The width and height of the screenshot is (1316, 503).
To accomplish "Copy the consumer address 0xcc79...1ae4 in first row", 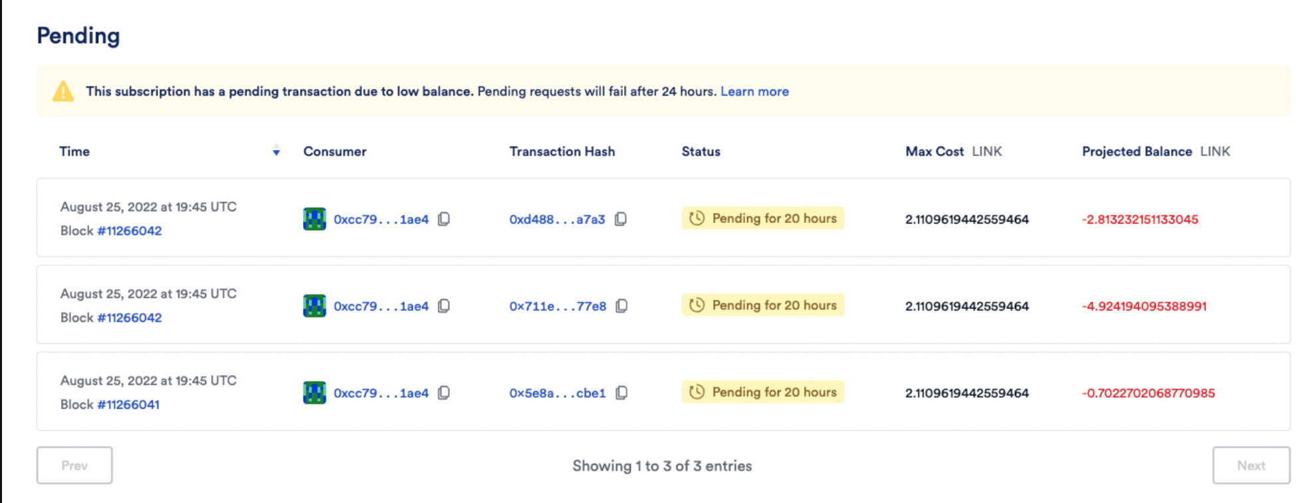I will point(444,218).
